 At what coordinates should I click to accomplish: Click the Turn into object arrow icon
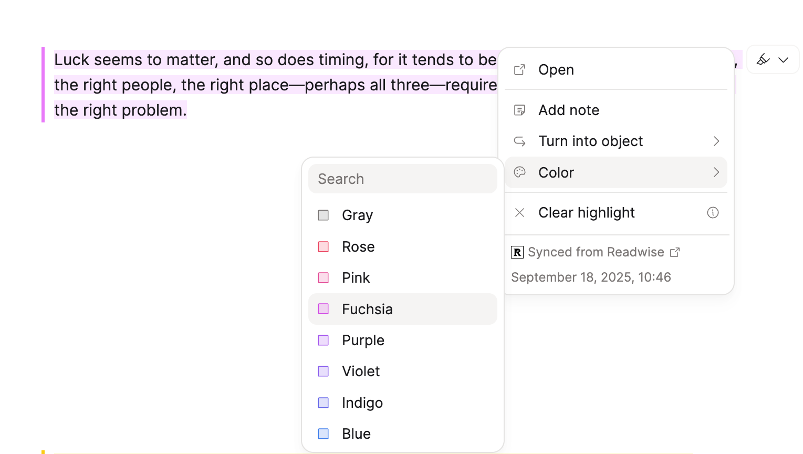(519, 141)
